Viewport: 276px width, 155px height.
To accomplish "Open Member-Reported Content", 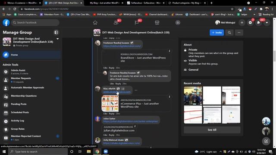I will (x=31, y=138).
